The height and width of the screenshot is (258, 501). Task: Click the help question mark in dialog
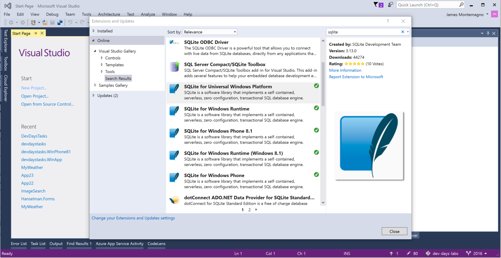click(x=388, y=21)
